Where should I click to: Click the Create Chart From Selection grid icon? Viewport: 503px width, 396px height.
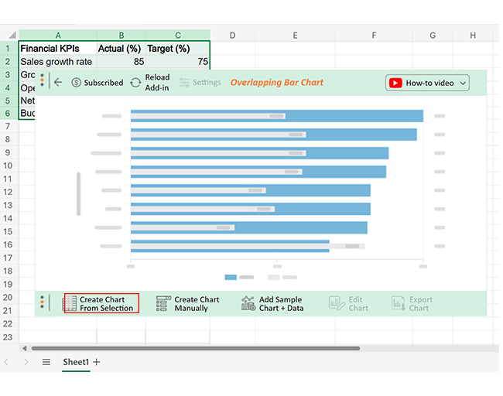(x=70, y=303)
